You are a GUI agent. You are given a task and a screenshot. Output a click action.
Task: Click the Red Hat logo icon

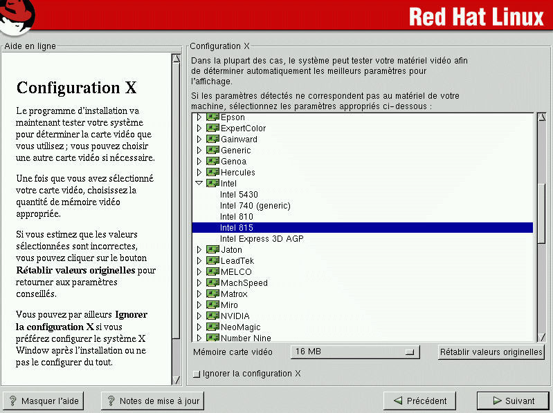(x=17, y=17)
